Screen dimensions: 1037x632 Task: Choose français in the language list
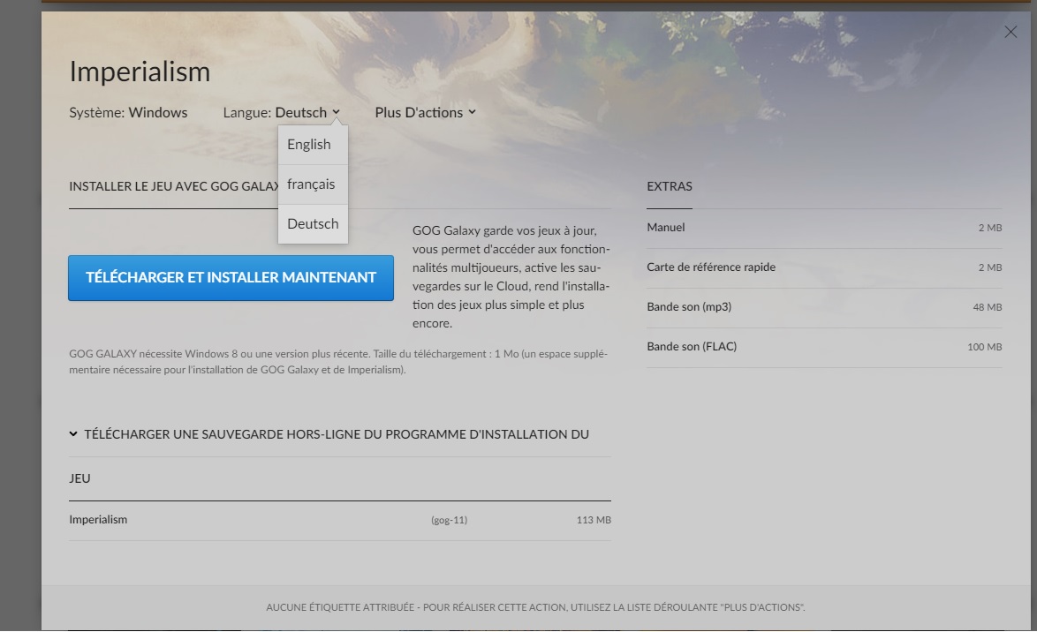pos(313,184)
